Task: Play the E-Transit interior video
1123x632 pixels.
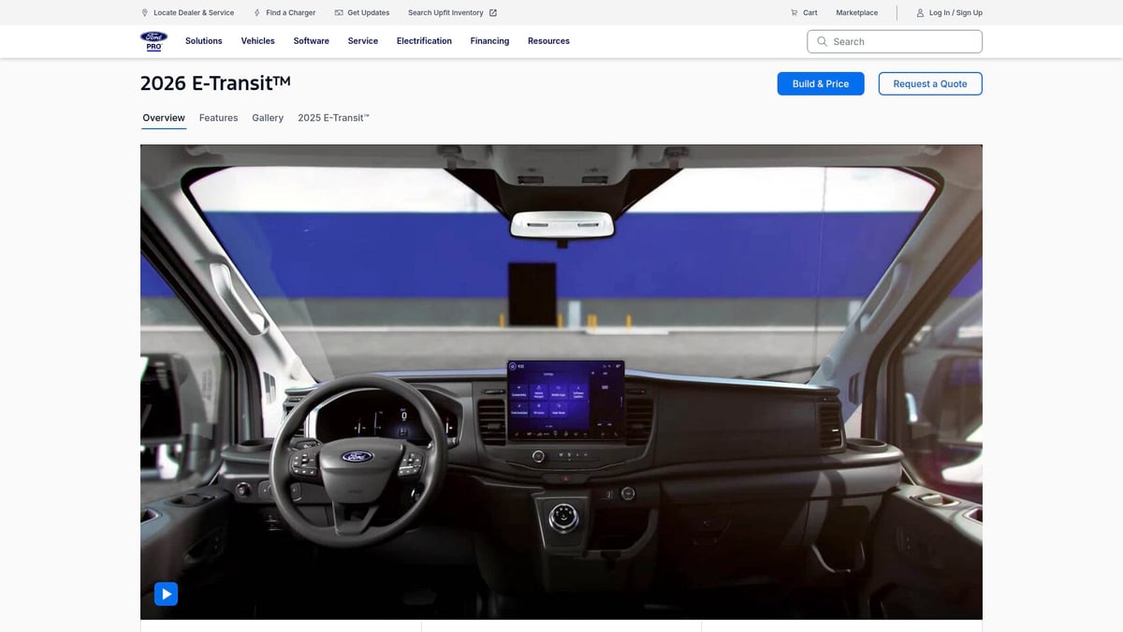Action: (166, 594)
